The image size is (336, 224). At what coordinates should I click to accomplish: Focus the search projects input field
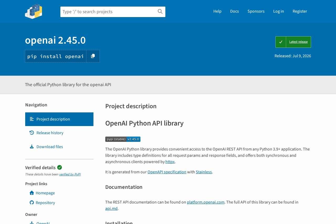pos(113,12)
